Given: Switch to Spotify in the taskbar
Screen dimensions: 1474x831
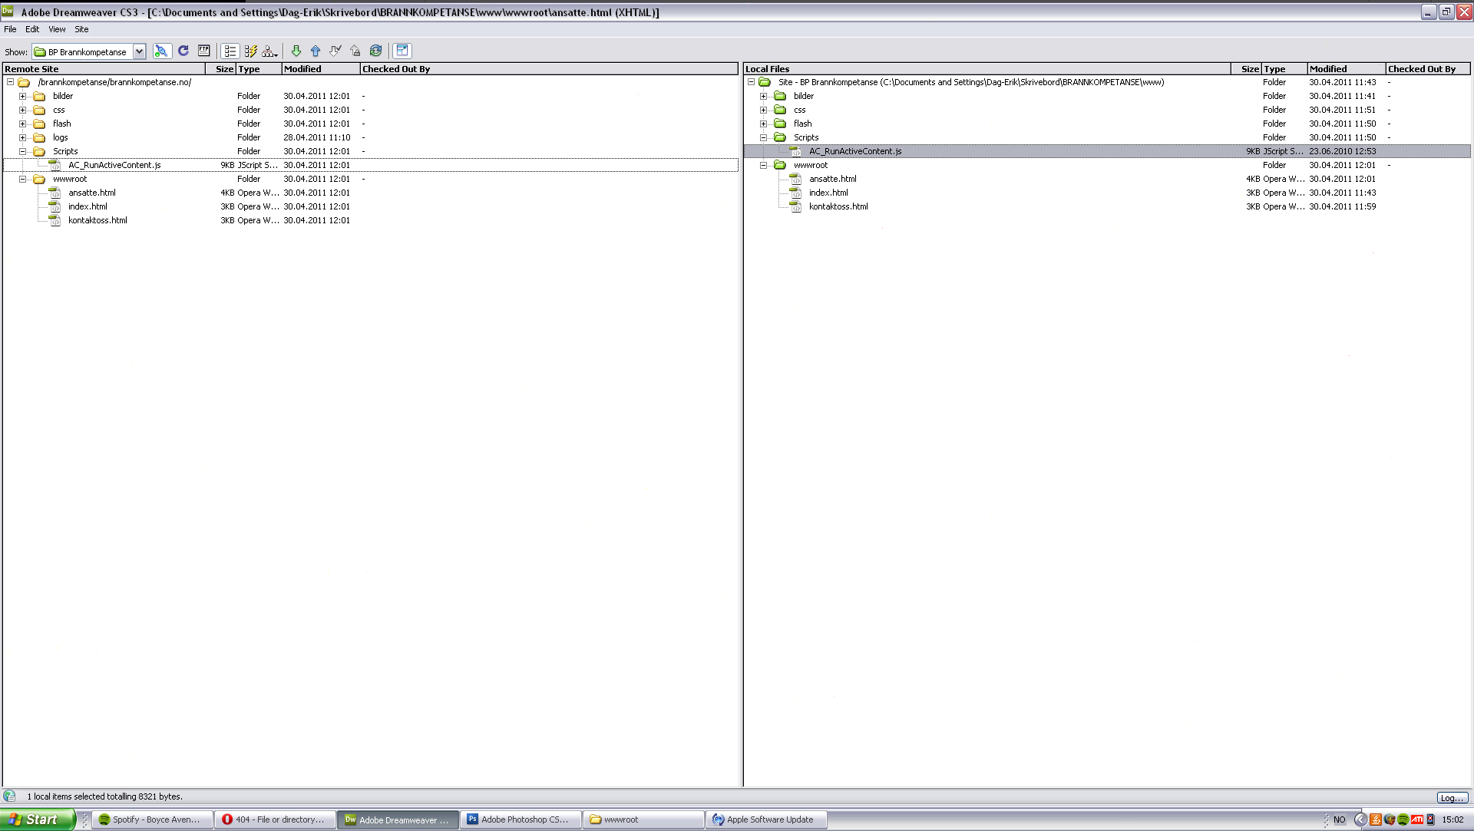Looking at the screenshot, I should 152,819.
